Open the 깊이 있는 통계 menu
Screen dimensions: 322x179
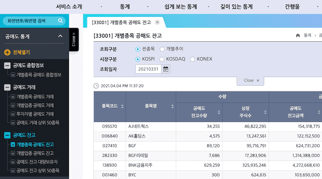[236, 6]
